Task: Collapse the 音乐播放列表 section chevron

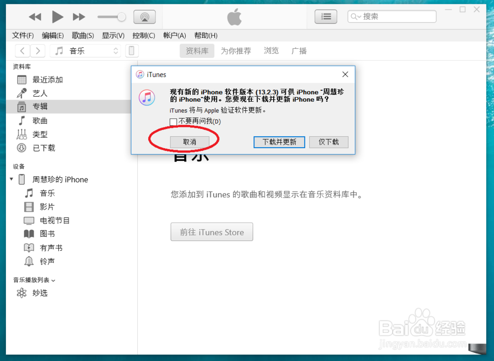Action: pos(53,281)
